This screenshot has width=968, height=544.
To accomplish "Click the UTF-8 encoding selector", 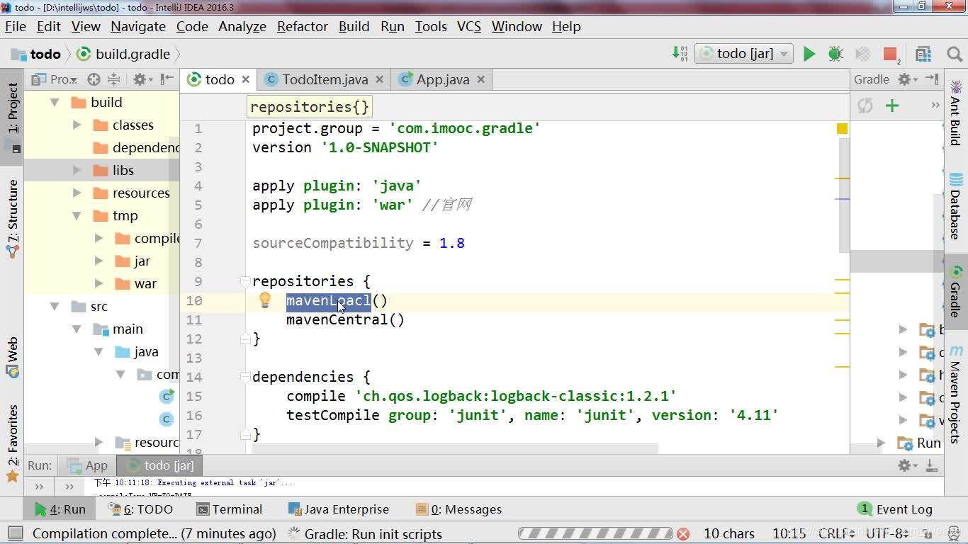I will point(887,533).
